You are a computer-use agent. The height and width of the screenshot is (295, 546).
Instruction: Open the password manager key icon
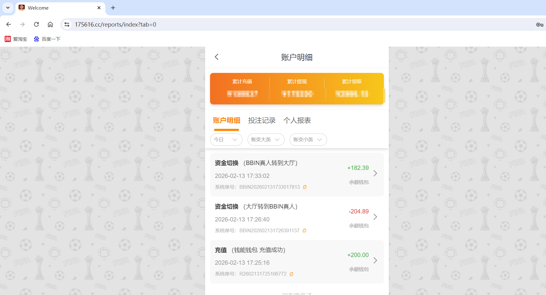[540, 24]
